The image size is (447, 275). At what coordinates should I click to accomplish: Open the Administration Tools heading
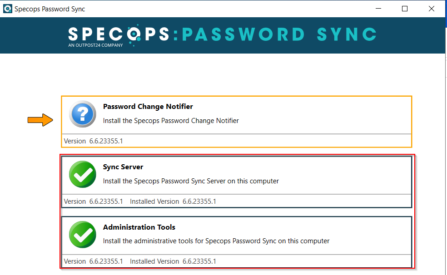coord(139,227)
